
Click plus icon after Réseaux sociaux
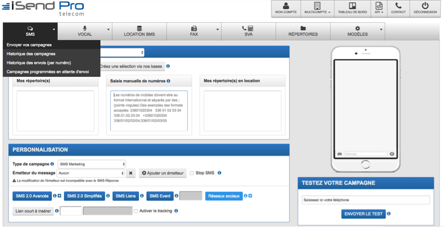tap(250, 196)
